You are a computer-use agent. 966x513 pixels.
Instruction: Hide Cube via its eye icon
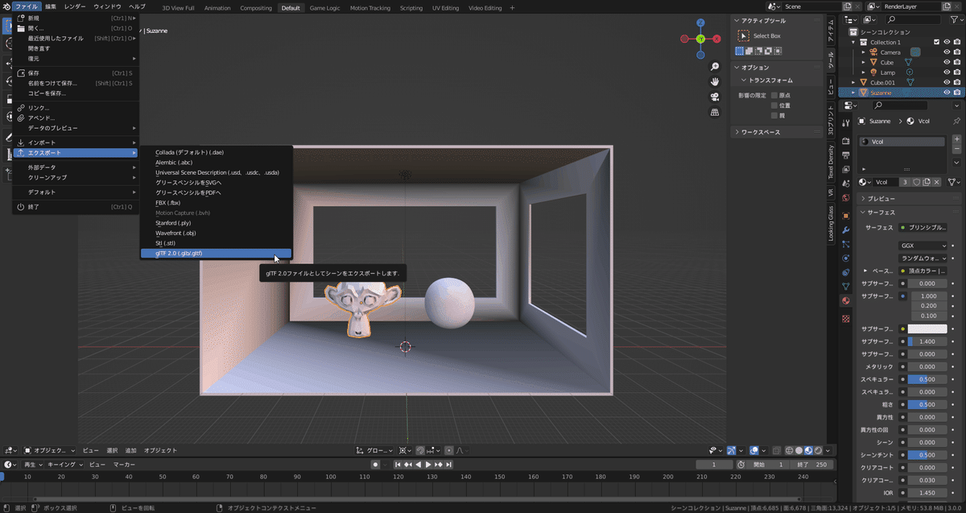947,62
